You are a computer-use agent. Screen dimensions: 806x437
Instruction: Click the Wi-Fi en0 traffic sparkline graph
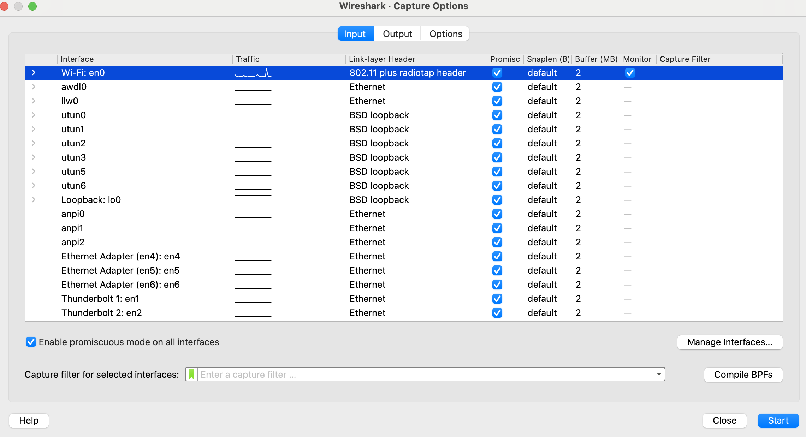pyautogui.click(x=253, y=73)
